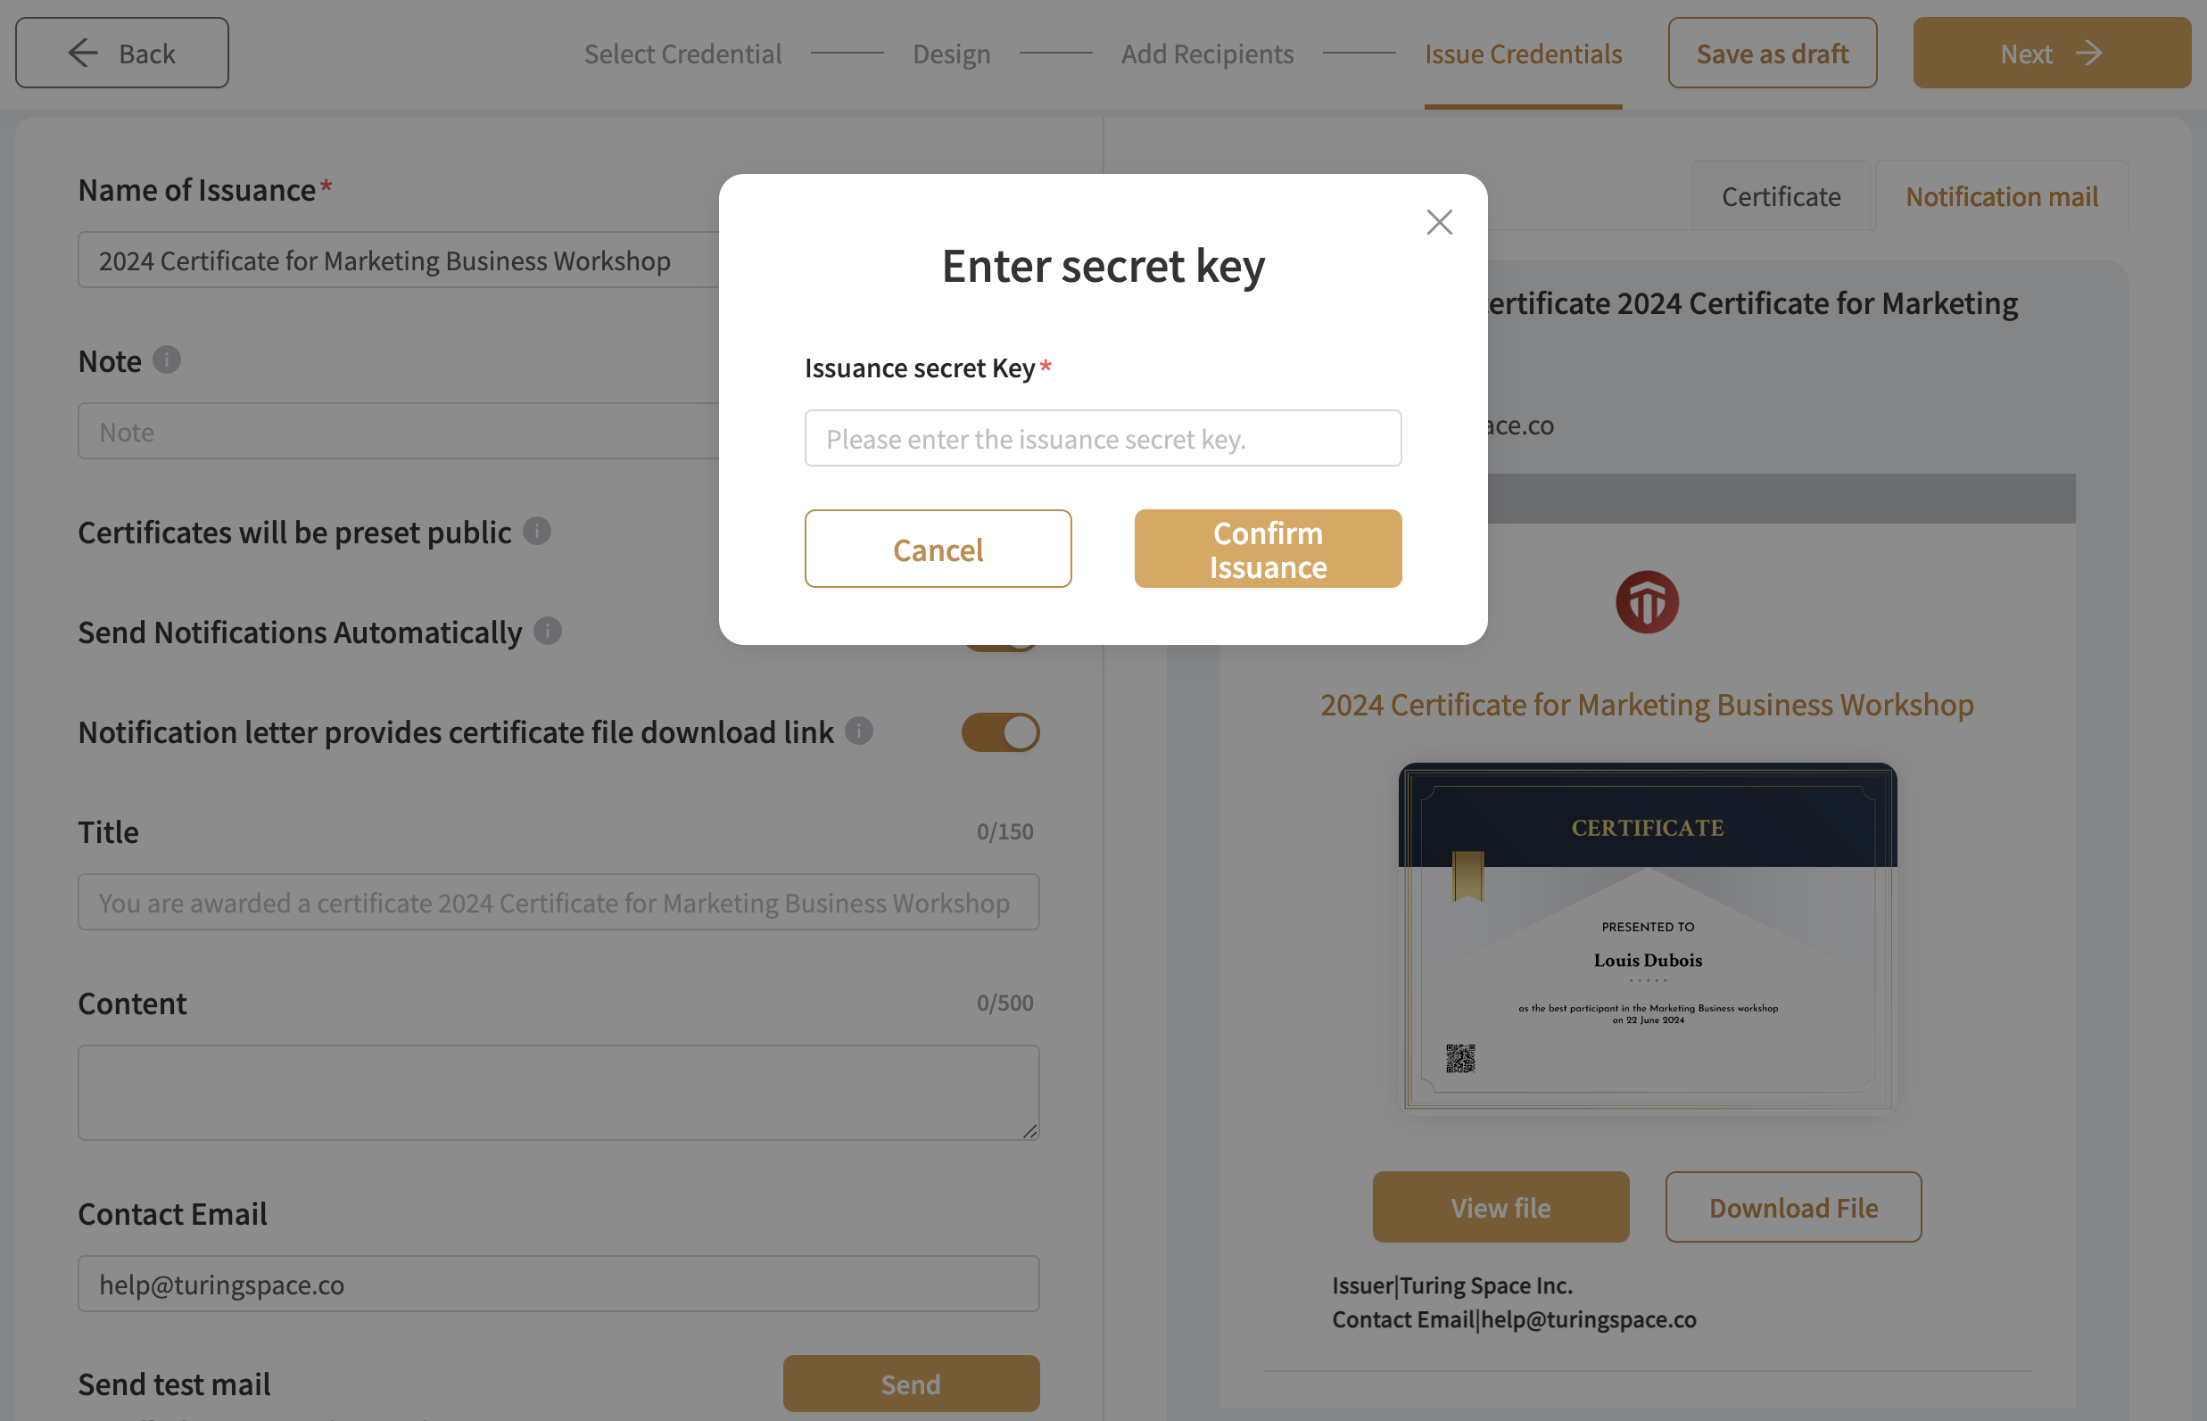Click info icon for Send Notifications Automatically
The image size is (2207, 1421).
[x=547, y=631]
